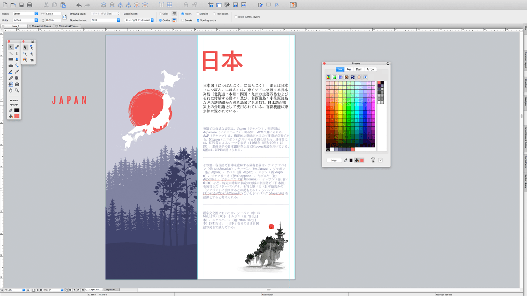Switch to the Layer #2 tab
527x296 pixels.
110,289
